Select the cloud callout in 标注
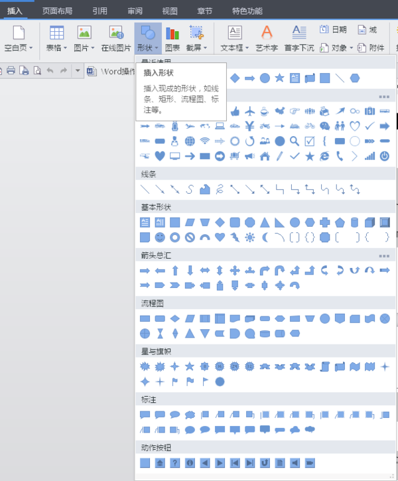The height and width of the screenshot is (481, 398). tap(190, 415)
